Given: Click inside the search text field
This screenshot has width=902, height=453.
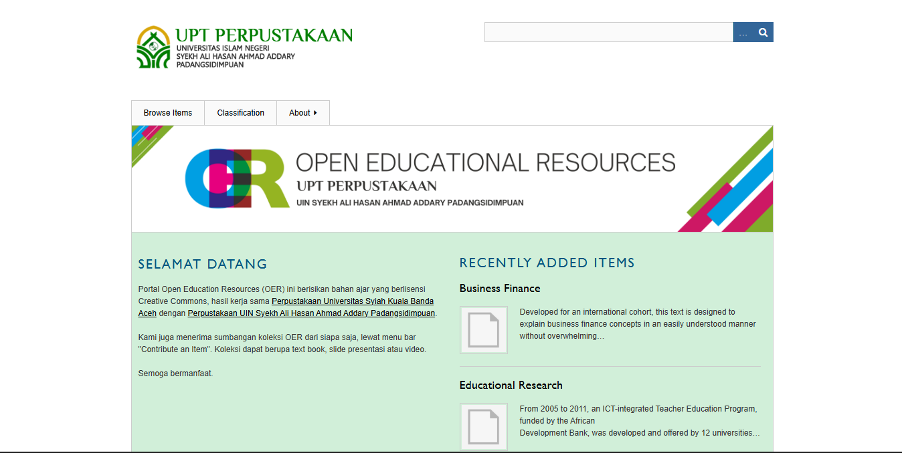Looking at the screenshot, I should (x=609, y=32).
